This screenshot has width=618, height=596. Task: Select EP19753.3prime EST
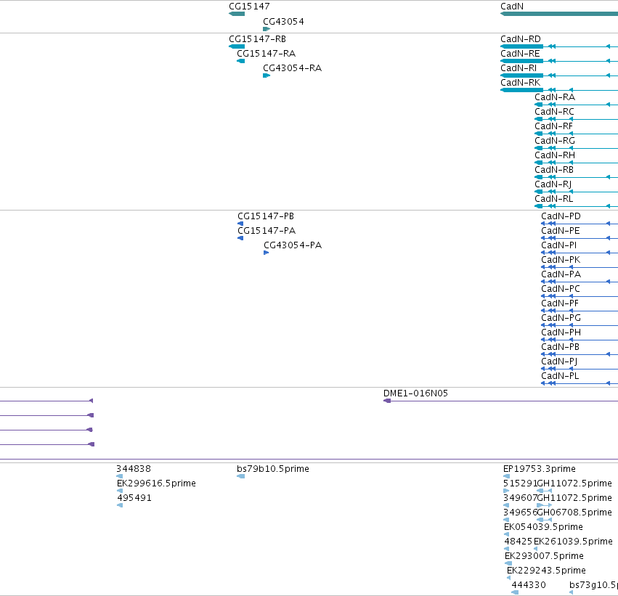[x=539, y=469]
